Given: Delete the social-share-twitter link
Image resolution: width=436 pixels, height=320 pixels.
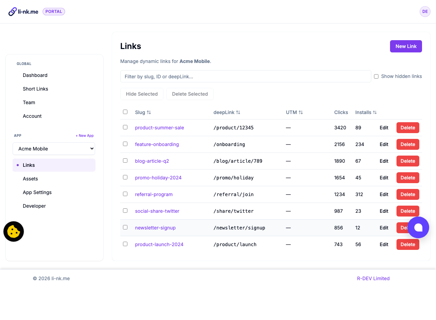Looking at the screenshot, I should (408, 211).
